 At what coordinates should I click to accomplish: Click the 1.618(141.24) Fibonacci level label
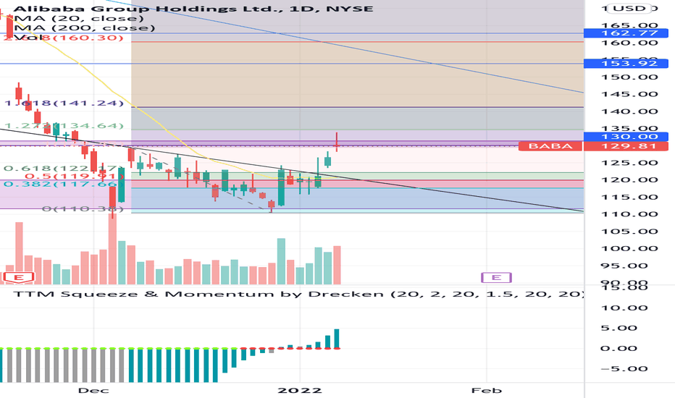[x=64, y=103]
